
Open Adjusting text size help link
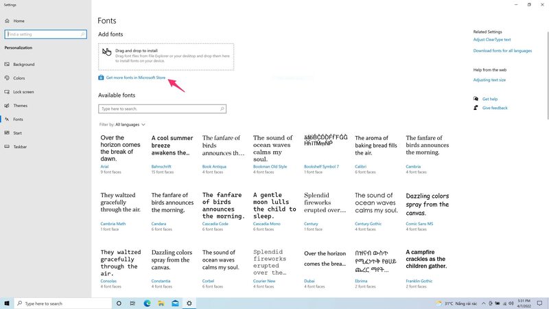pyautogui.click(x=489, y=80)
